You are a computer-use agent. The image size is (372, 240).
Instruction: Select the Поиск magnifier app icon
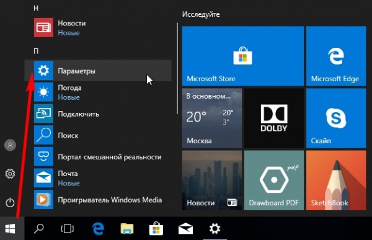[43, 135]
